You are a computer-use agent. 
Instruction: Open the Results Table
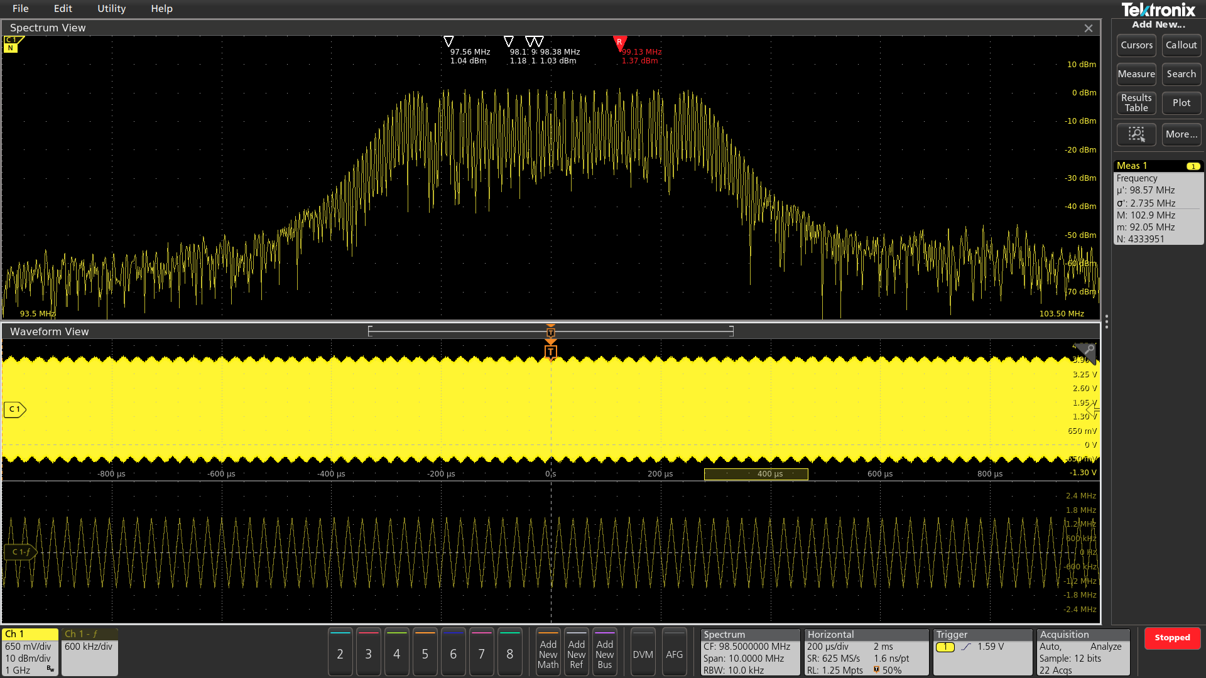(1136, 103)
